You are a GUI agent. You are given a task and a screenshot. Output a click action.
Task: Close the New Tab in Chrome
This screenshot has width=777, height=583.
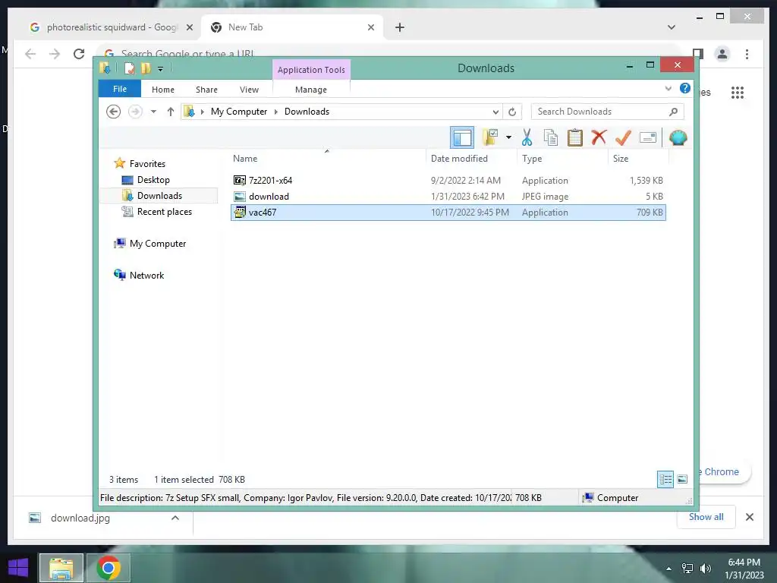[370, 27]
